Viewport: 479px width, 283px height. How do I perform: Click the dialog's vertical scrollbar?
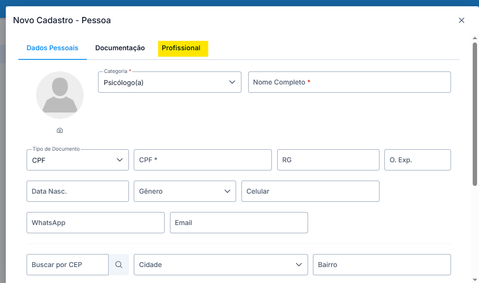click(x=475, y=113)
